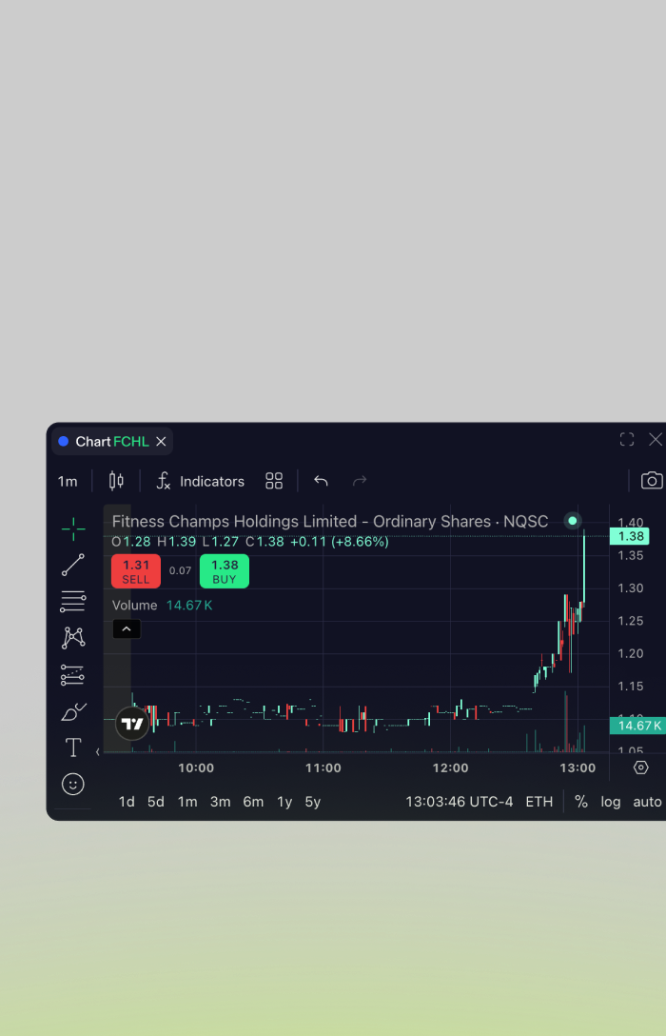The height and width of the screenshot is (1036, 666).
Task: Set date range to 3m
Action: [x=221, y=802]
